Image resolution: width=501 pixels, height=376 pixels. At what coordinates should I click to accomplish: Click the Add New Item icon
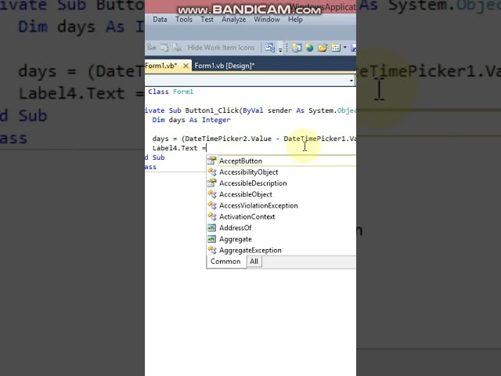[x=336, y=48]
